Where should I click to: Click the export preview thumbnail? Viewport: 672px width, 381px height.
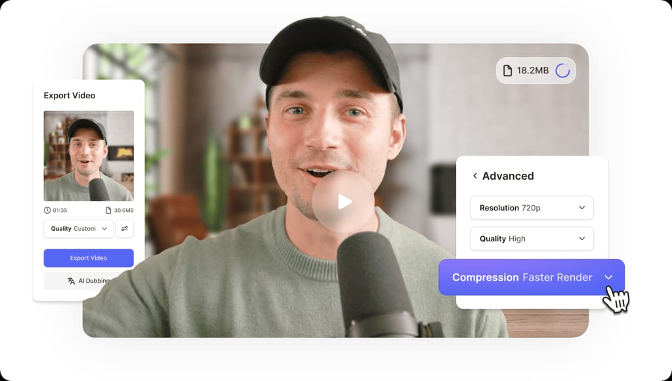pyautogui.click(x=89, y=155)
